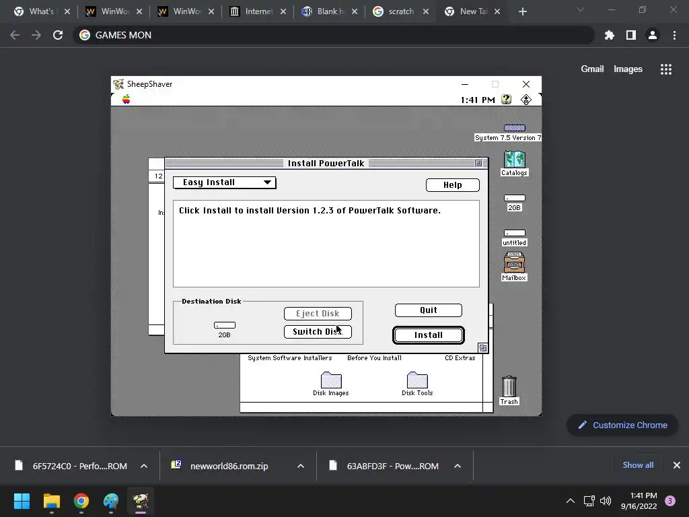Click the Paint taskbar icon
Screen dimensions: 689x517
click(x=111, y=501)
